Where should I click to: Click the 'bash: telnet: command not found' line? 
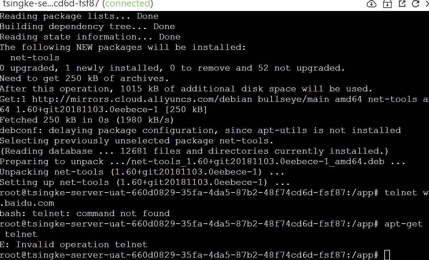pos(85,214)
